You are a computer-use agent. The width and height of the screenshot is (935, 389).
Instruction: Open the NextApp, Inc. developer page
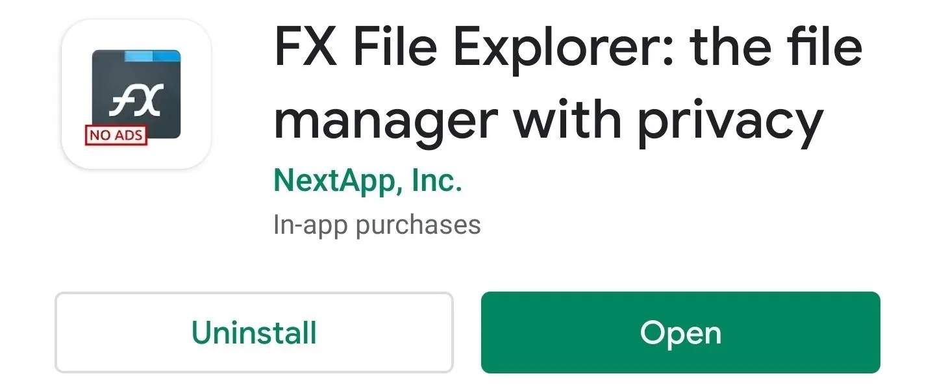coord(368,181)
